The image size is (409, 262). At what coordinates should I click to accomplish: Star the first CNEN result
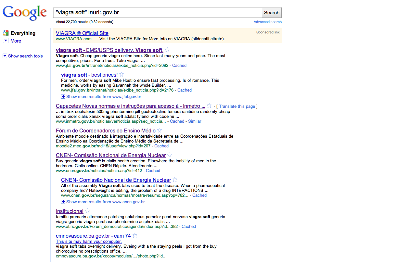tap(170, 155)
